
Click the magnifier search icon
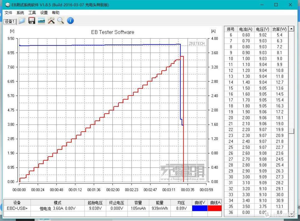pos(61,21)
